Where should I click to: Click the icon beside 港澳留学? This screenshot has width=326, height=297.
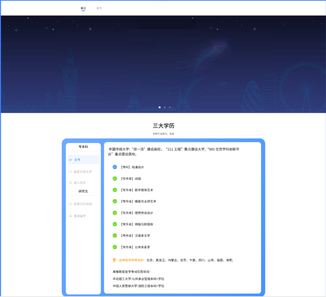tap(70, 216)
